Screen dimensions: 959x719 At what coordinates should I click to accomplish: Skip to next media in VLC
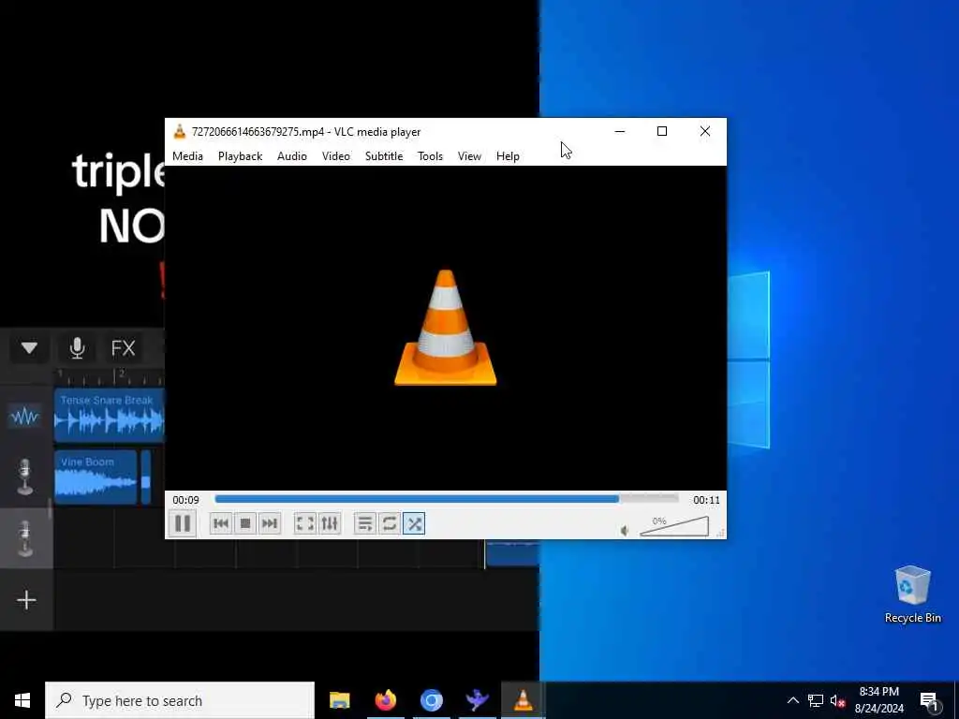point(269,523)
